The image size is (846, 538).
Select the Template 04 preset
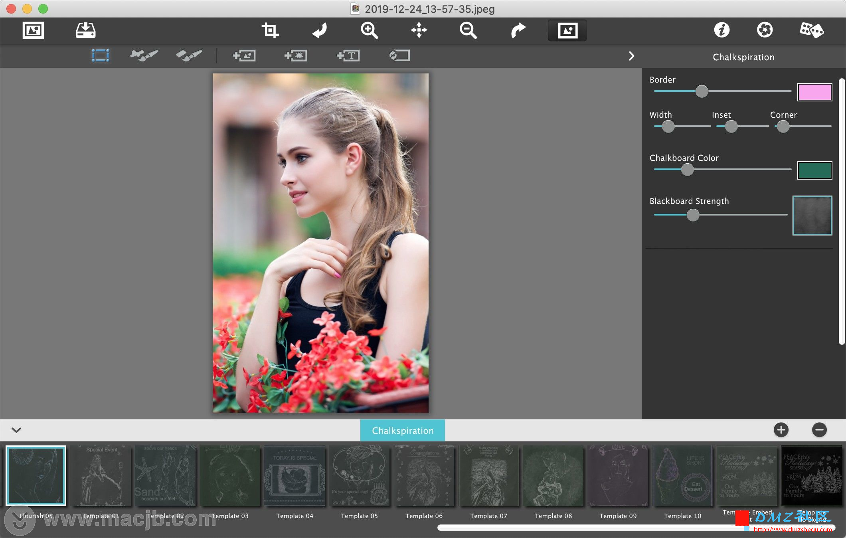[x=295, y=476]
